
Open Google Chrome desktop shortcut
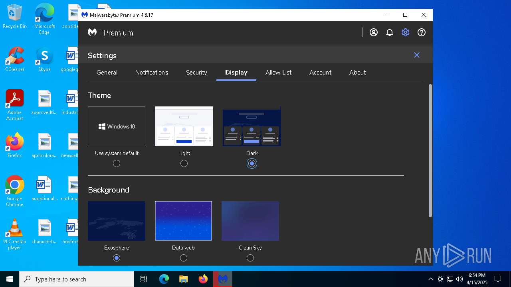pos(15,191)
